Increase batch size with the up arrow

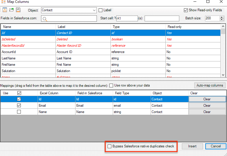click(x=222, y=17)
